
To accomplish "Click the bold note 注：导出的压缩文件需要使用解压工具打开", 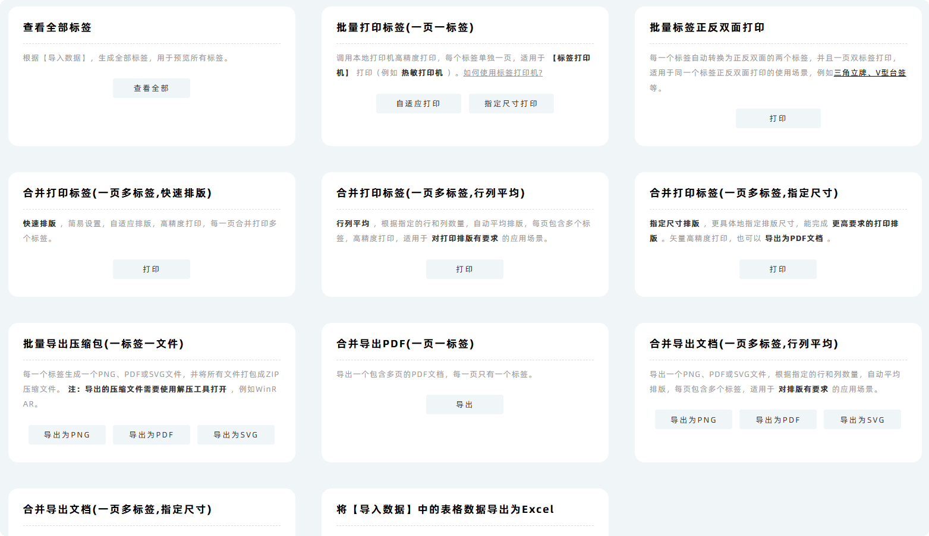I will 147,389.
